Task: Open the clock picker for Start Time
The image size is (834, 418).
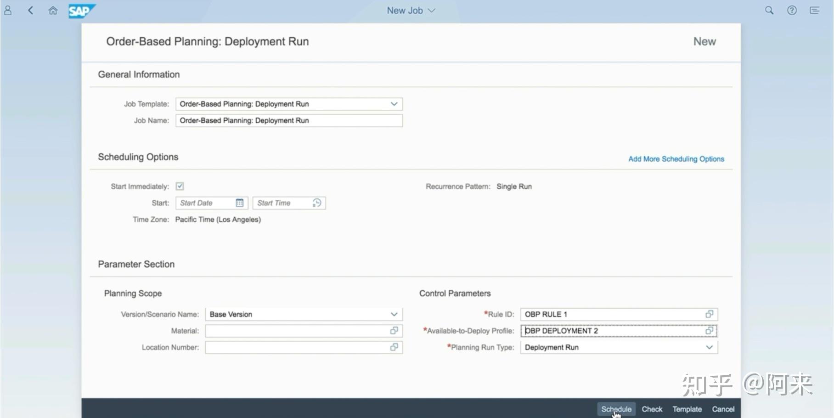Action: [317, 203]
